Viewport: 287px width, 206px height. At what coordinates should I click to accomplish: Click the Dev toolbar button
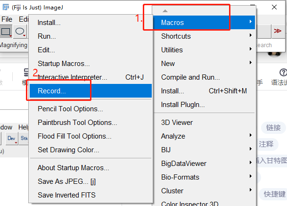point(11,138)
